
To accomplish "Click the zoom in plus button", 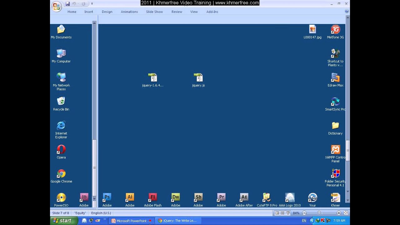I will [x=339, y=213].
